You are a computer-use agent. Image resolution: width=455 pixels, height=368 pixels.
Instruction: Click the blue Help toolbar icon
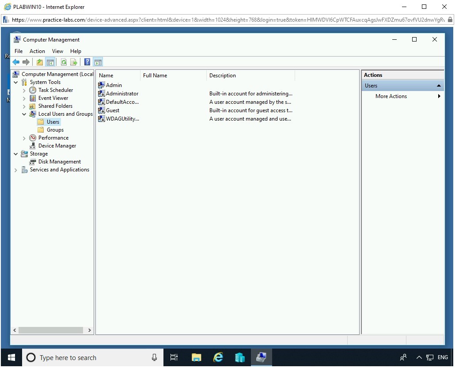click(x=87, y=62)
